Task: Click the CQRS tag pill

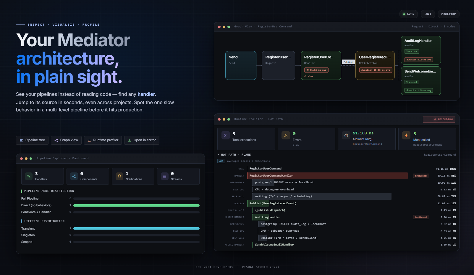Action: (408, 14)
